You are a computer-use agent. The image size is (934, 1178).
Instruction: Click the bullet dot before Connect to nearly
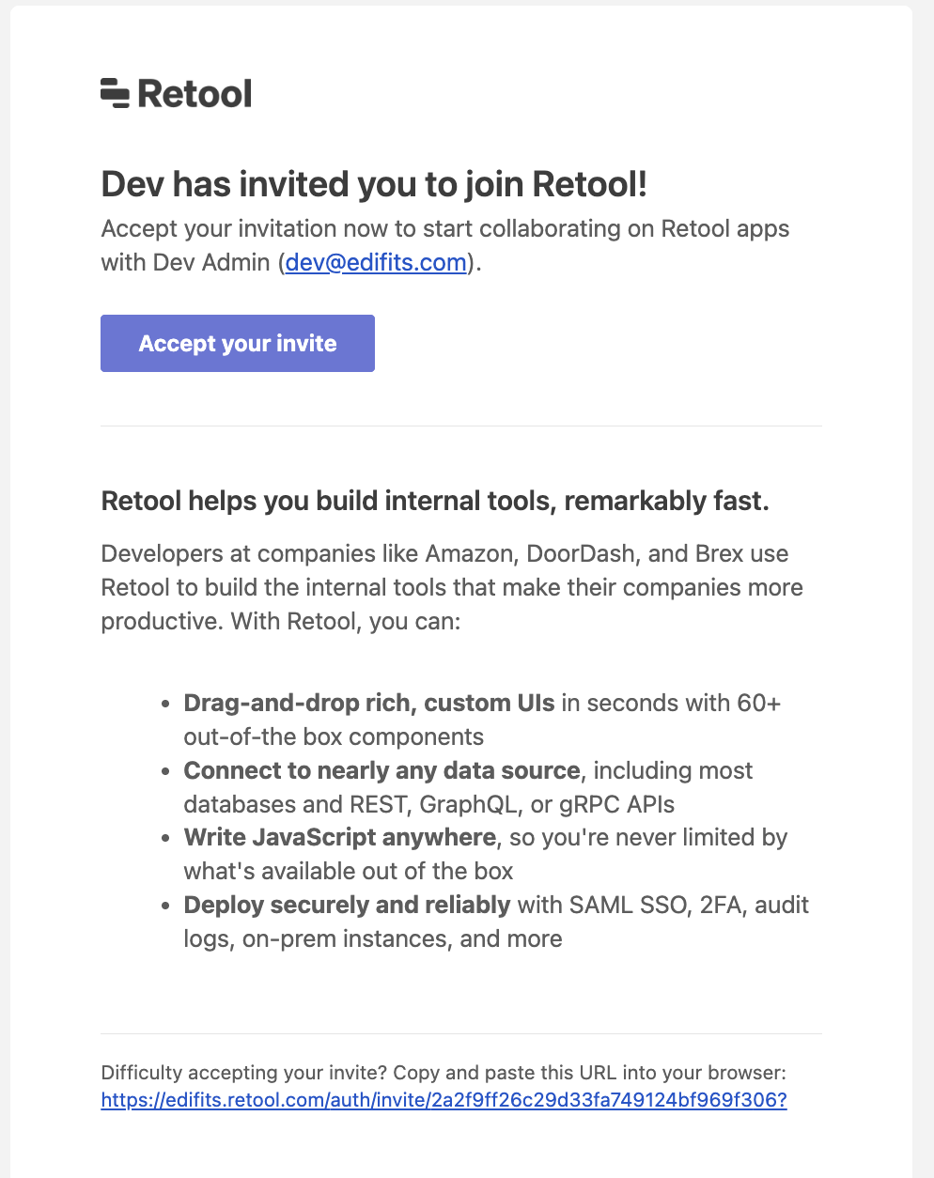[x=165, y=771]
